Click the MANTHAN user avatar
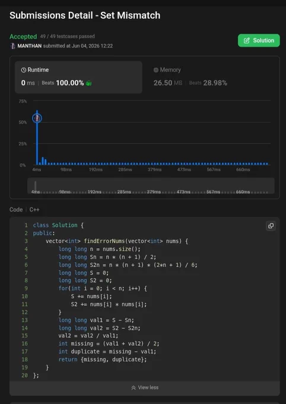The image size is (286, 404). tap(12, 46)
